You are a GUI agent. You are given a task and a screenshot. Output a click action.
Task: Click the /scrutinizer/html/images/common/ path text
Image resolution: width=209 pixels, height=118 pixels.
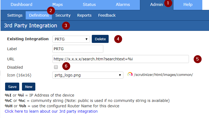coord(163,75)
